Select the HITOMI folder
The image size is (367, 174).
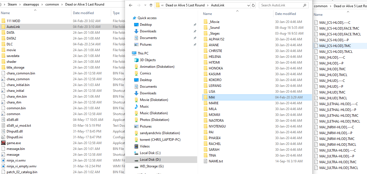[214, 63]
